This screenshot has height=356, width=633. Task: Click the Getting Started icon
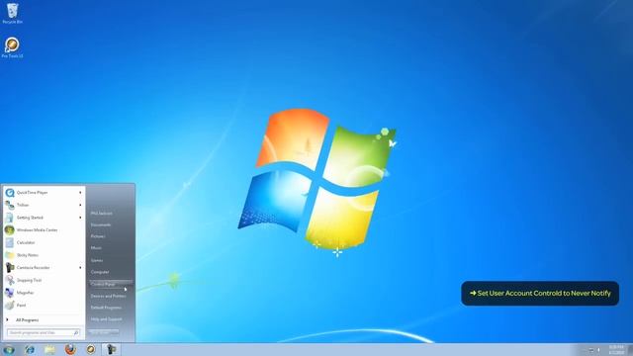click(10, 218)
